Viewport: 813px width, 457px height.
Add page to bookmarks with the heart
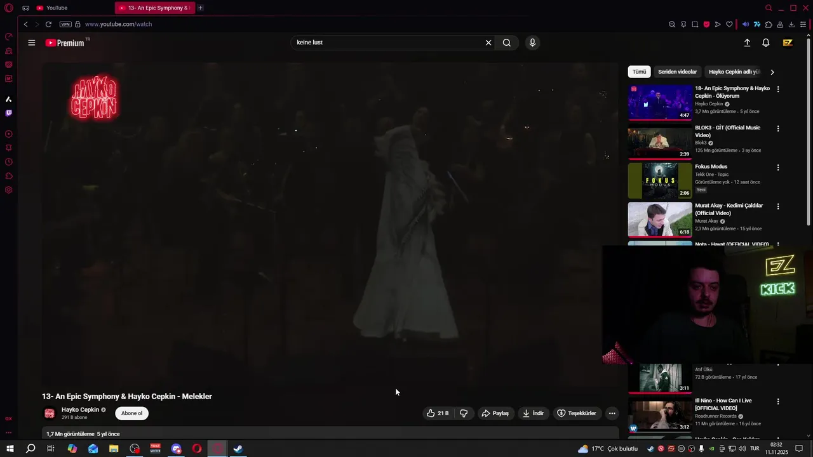pos(729,24)
